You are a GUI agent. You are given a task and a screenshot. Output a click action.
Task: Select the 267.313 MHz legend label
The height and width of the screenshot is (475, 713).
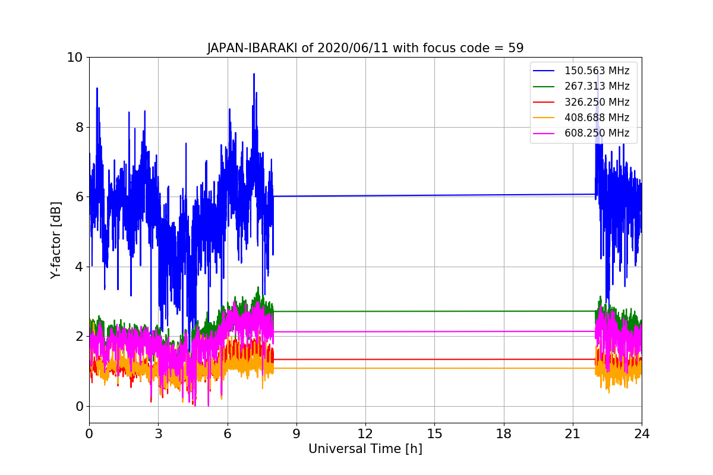click(x=597, y=87)
